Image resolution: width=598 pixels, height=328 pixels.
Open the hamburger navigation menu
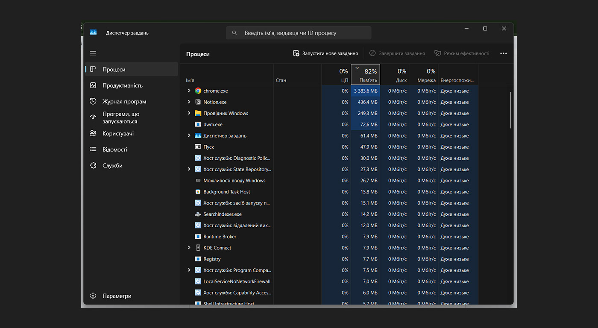point(93,53)
